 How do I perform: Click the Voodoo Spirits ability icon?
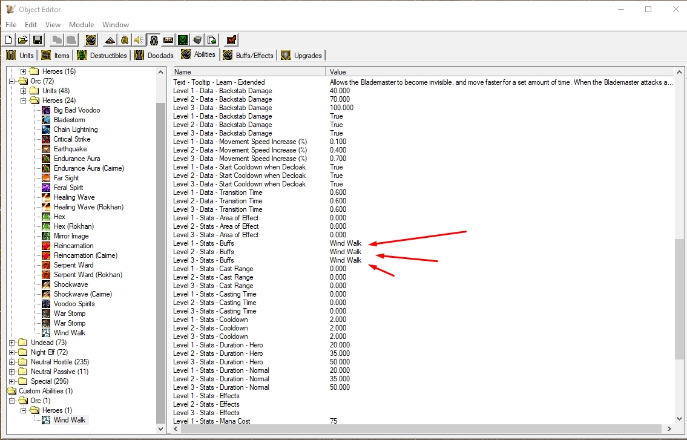click(x=46, y=304)
